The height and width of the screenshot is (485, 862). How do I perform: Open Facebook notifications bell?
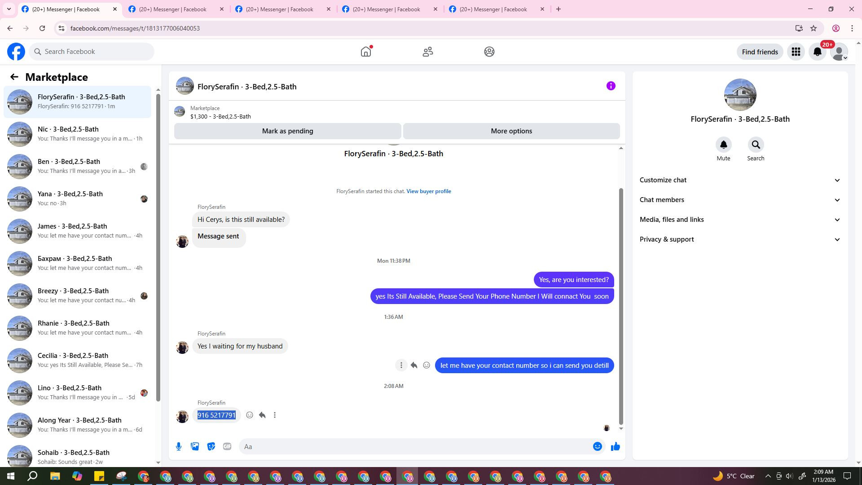[817, 52]
